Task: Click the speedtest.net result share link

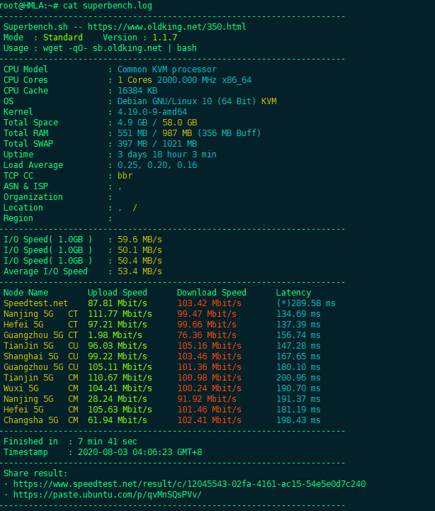Action: (189, 484)
